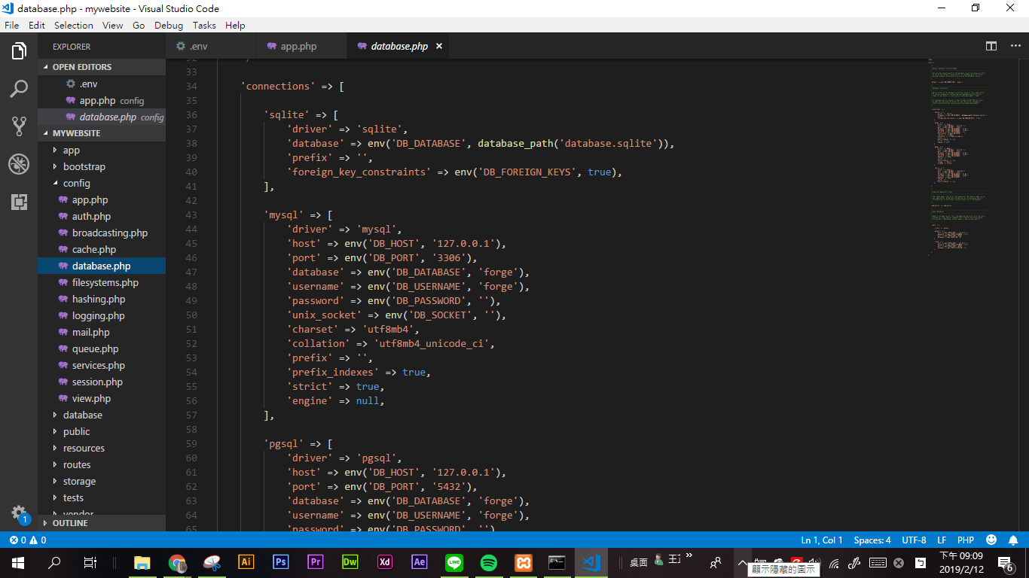Open queue.php in the file tree
The width and height of the screenshot is (1029, 578).
102,348
